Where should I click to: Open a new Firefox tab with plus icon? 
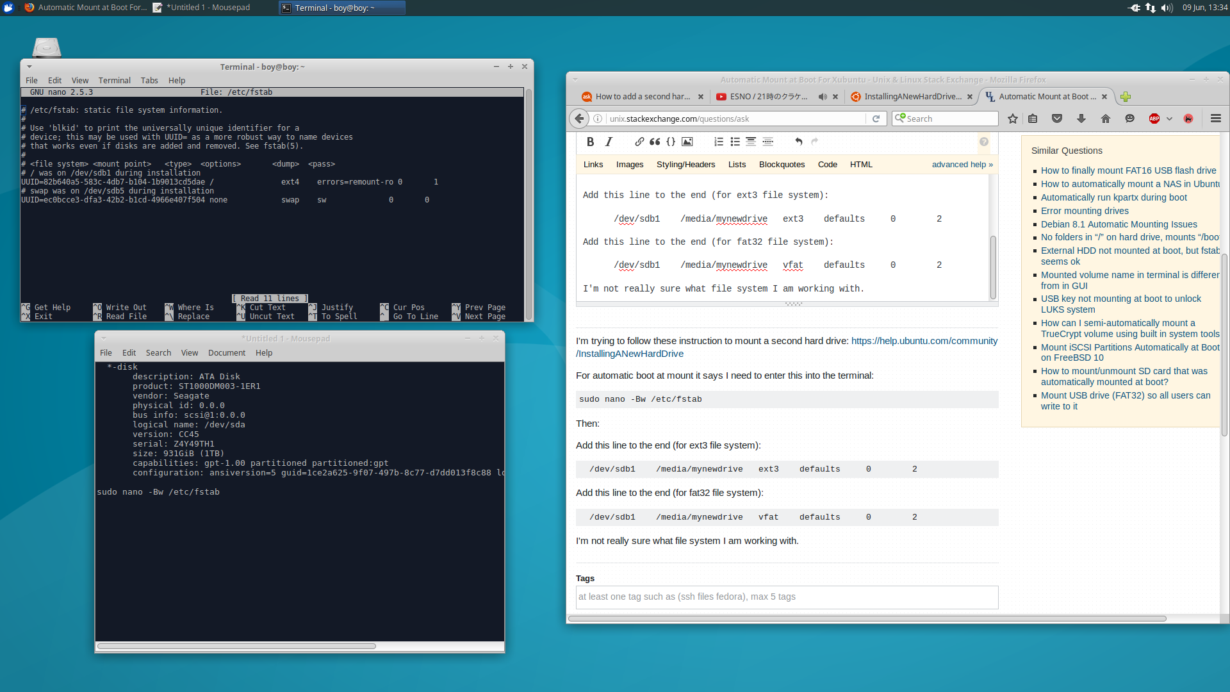point(1126,97)
